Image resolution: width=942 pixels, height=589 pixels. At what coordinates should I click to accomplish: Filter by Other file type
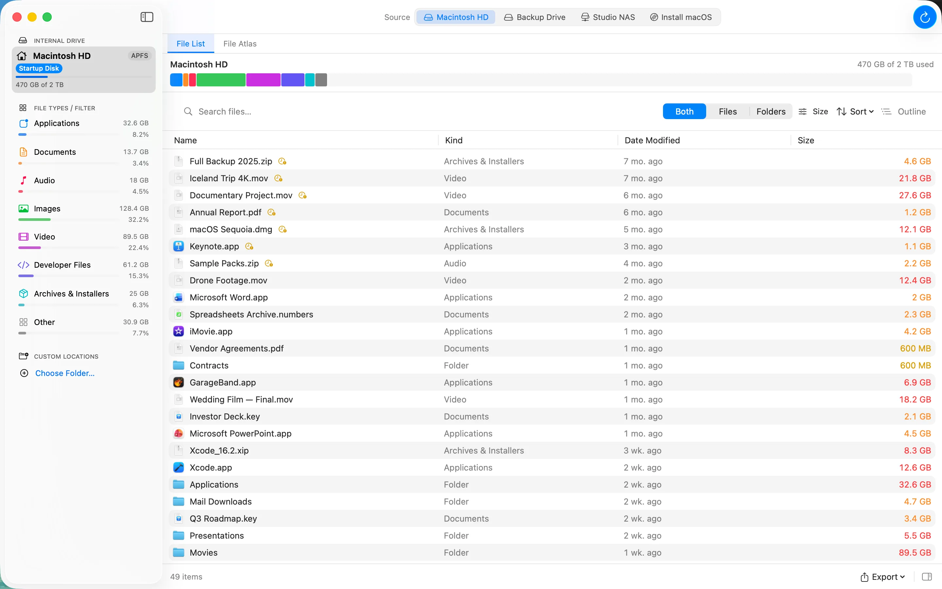pyautogui.click(x=84, y=327)
